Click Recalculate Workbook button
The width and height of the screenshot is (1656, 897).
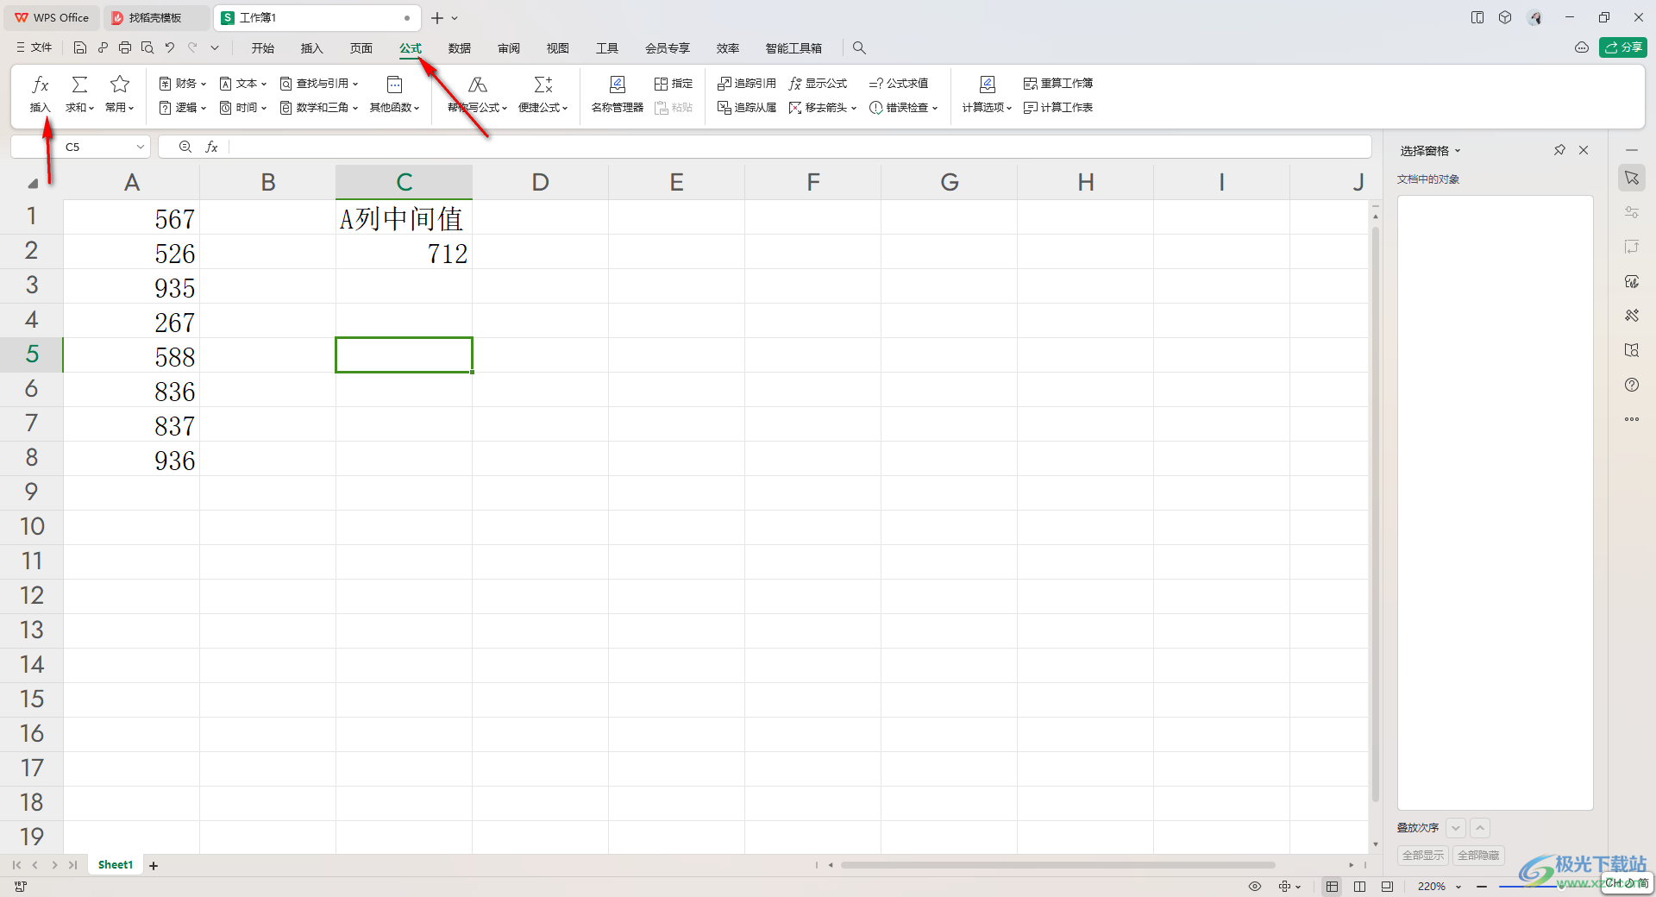click(1058, 84)
